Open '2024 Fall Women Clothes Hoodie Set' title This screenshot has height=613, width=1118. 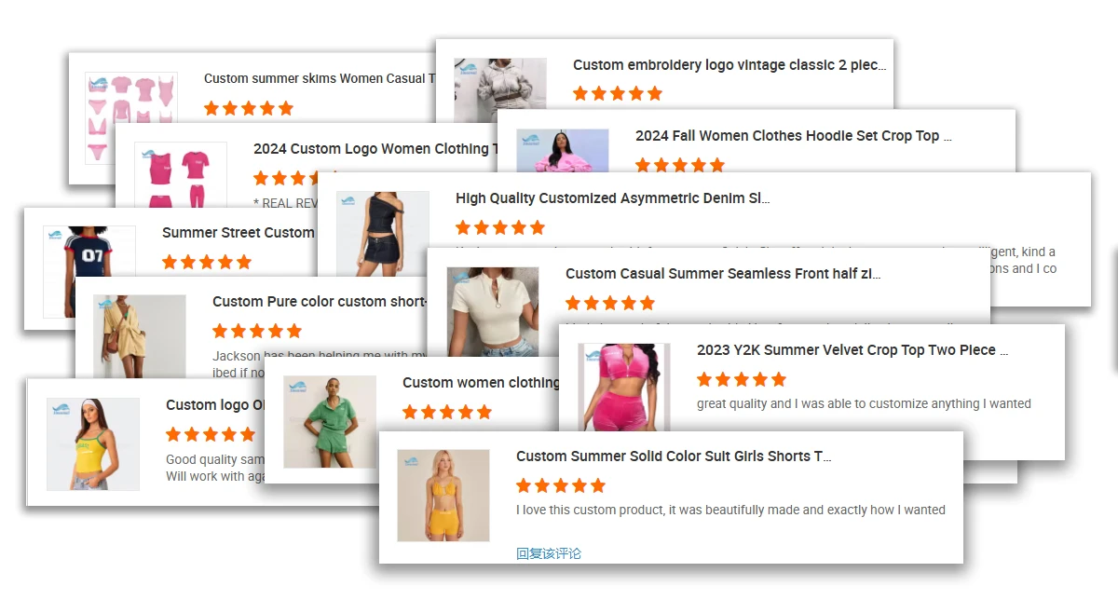[794, 136]
